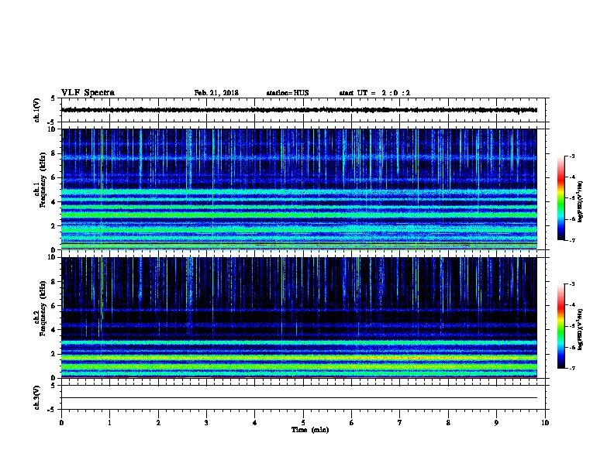Click the 'VLF Spectra' title text

pyautogui.click(x=88, y=93)
